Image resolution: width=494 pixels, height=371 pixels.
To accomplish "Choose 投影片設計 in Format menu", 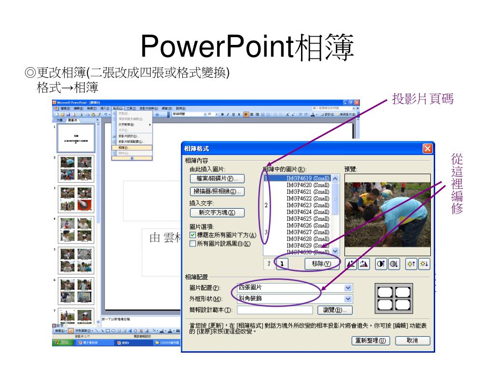I will pos(132,136).
